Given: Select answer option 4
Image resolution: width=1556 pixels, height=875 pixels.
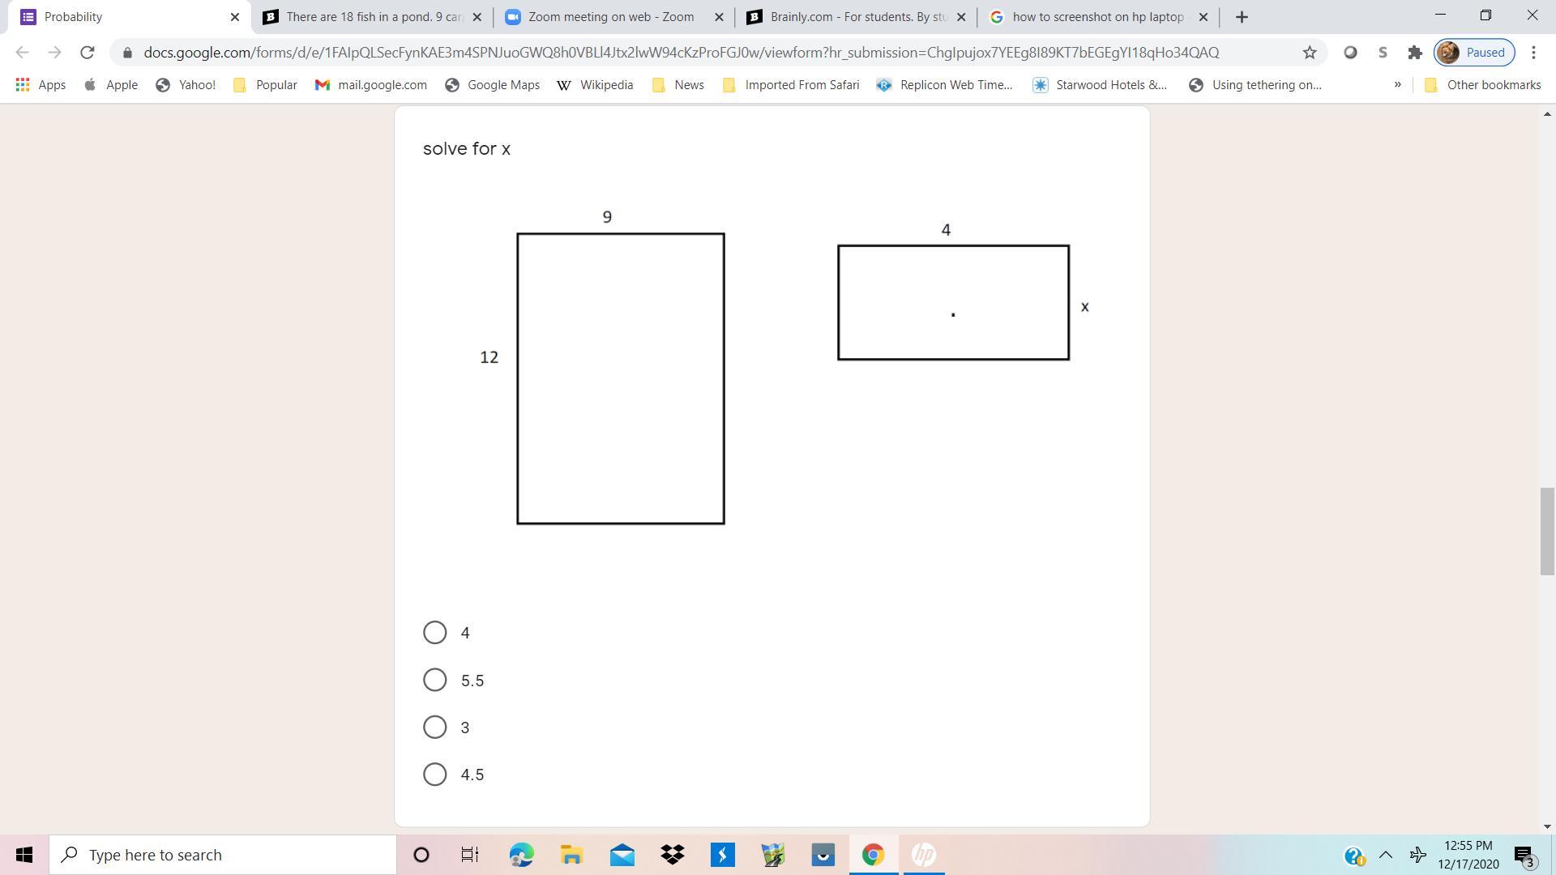Looking at the screenshot, I should click(435, 633).
